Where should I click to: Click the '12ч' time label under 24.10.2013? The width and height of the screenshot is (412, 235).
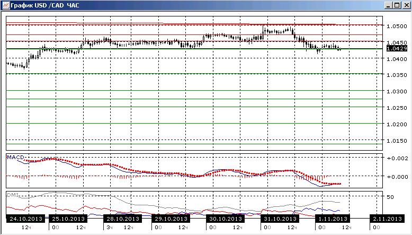coord(26,228)
